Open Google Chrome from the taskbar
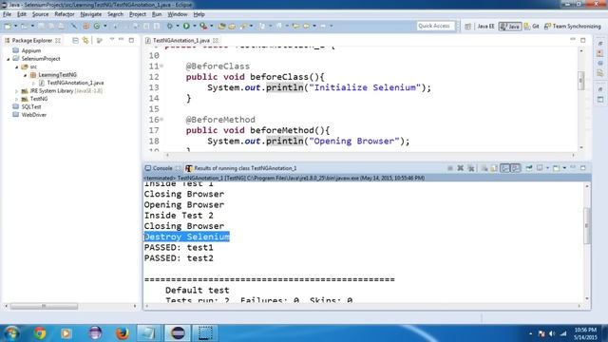The width and height of the screenshot is (608, 342). (x=40, y=333)
